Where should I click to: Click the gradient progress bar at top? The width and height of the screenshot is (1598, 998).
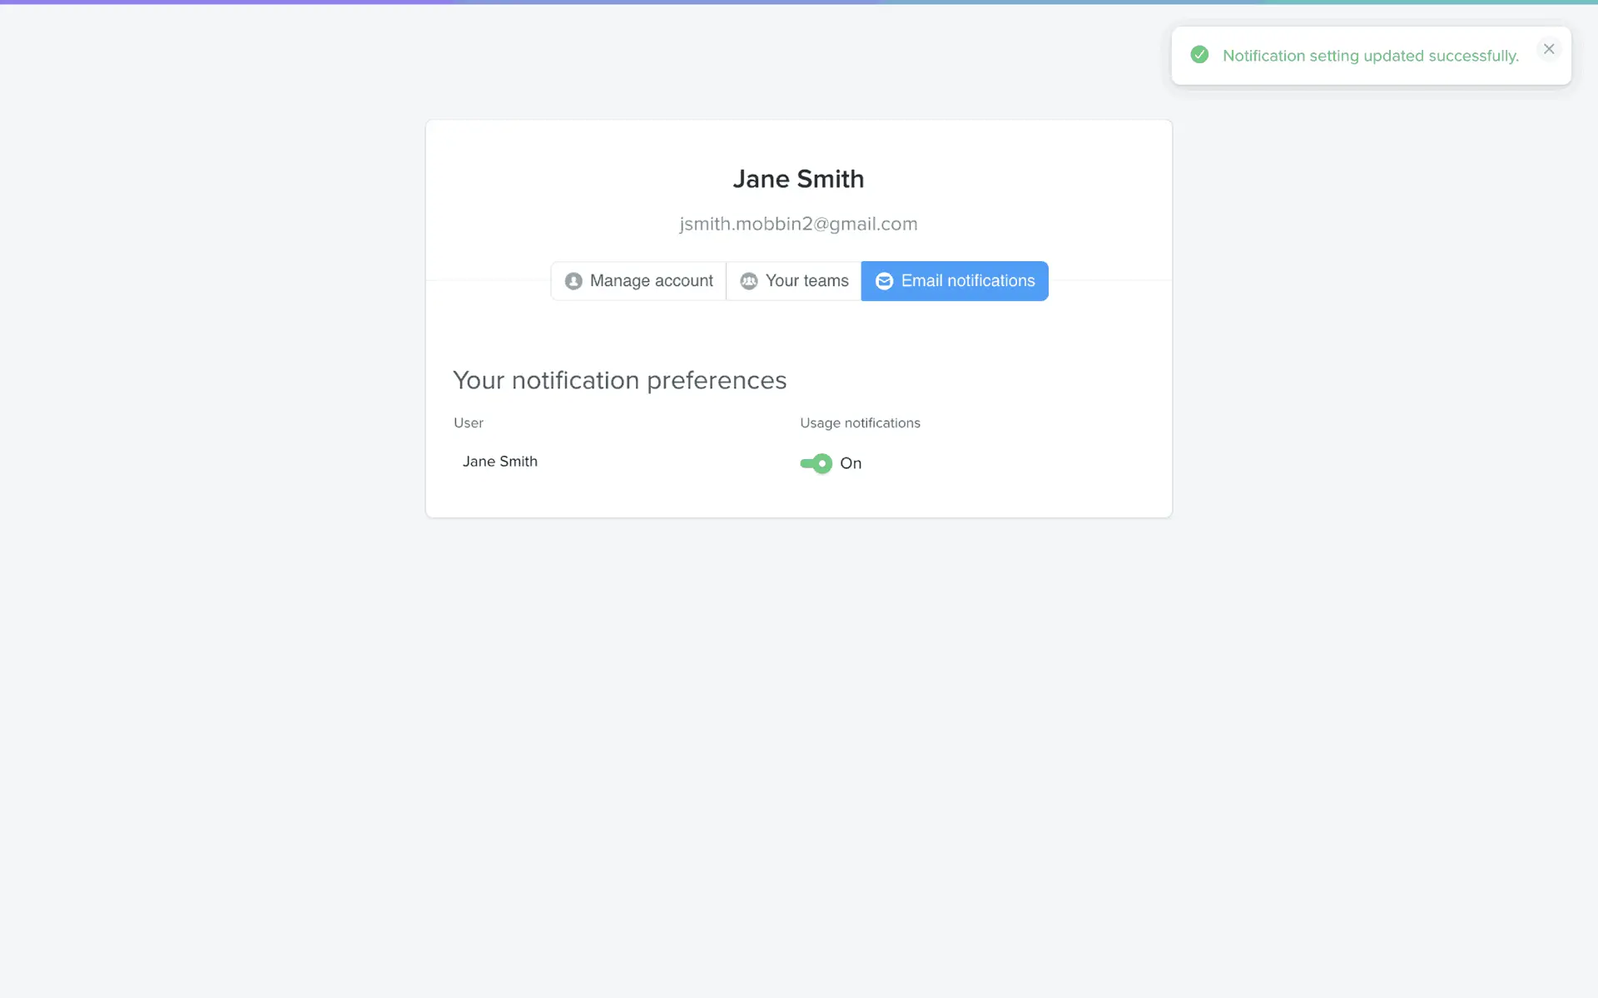799,2
